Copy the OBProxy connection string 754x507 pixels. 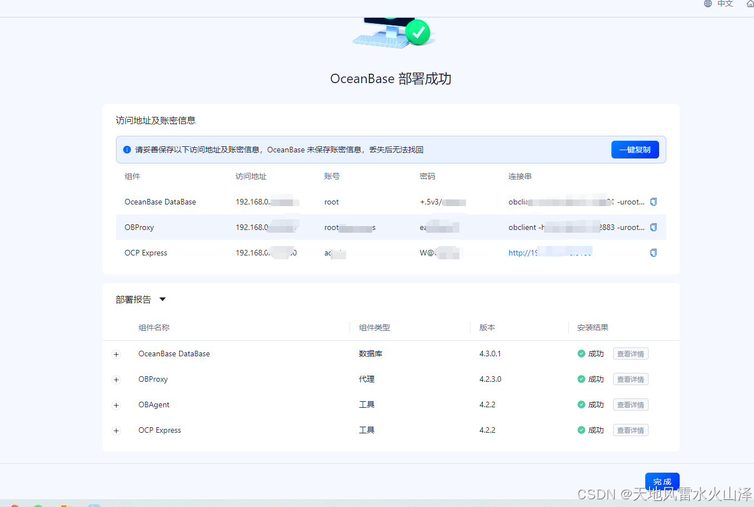pos(653,227)
